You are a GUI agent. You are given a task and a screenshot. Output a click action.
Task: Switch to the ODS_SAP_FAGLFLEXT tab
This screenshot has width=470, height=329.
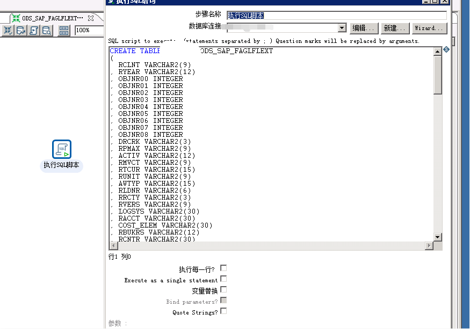52,18
